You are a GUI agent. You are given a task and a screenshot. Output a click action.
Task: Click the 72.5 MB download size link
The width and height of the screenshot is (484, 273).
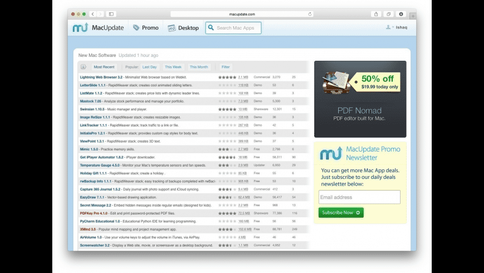click(244, 213)
